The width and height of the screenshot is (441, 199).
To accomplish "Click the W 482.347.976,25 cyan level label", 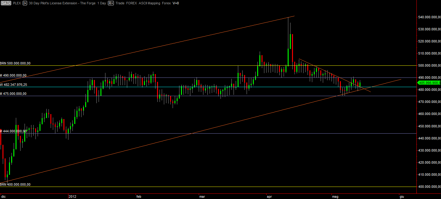I will coord(13,85).
